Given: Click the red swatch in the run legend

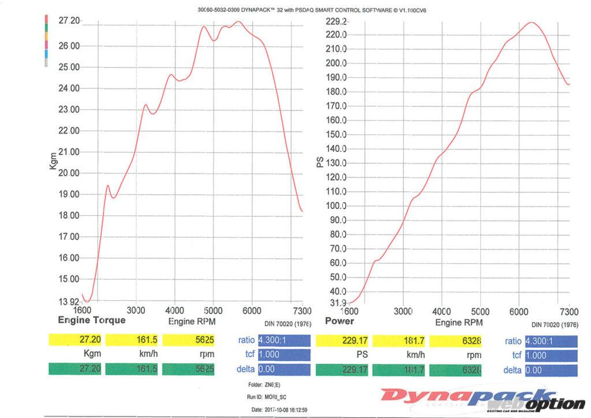Looking at the screenshot, I should click(46, 20).
